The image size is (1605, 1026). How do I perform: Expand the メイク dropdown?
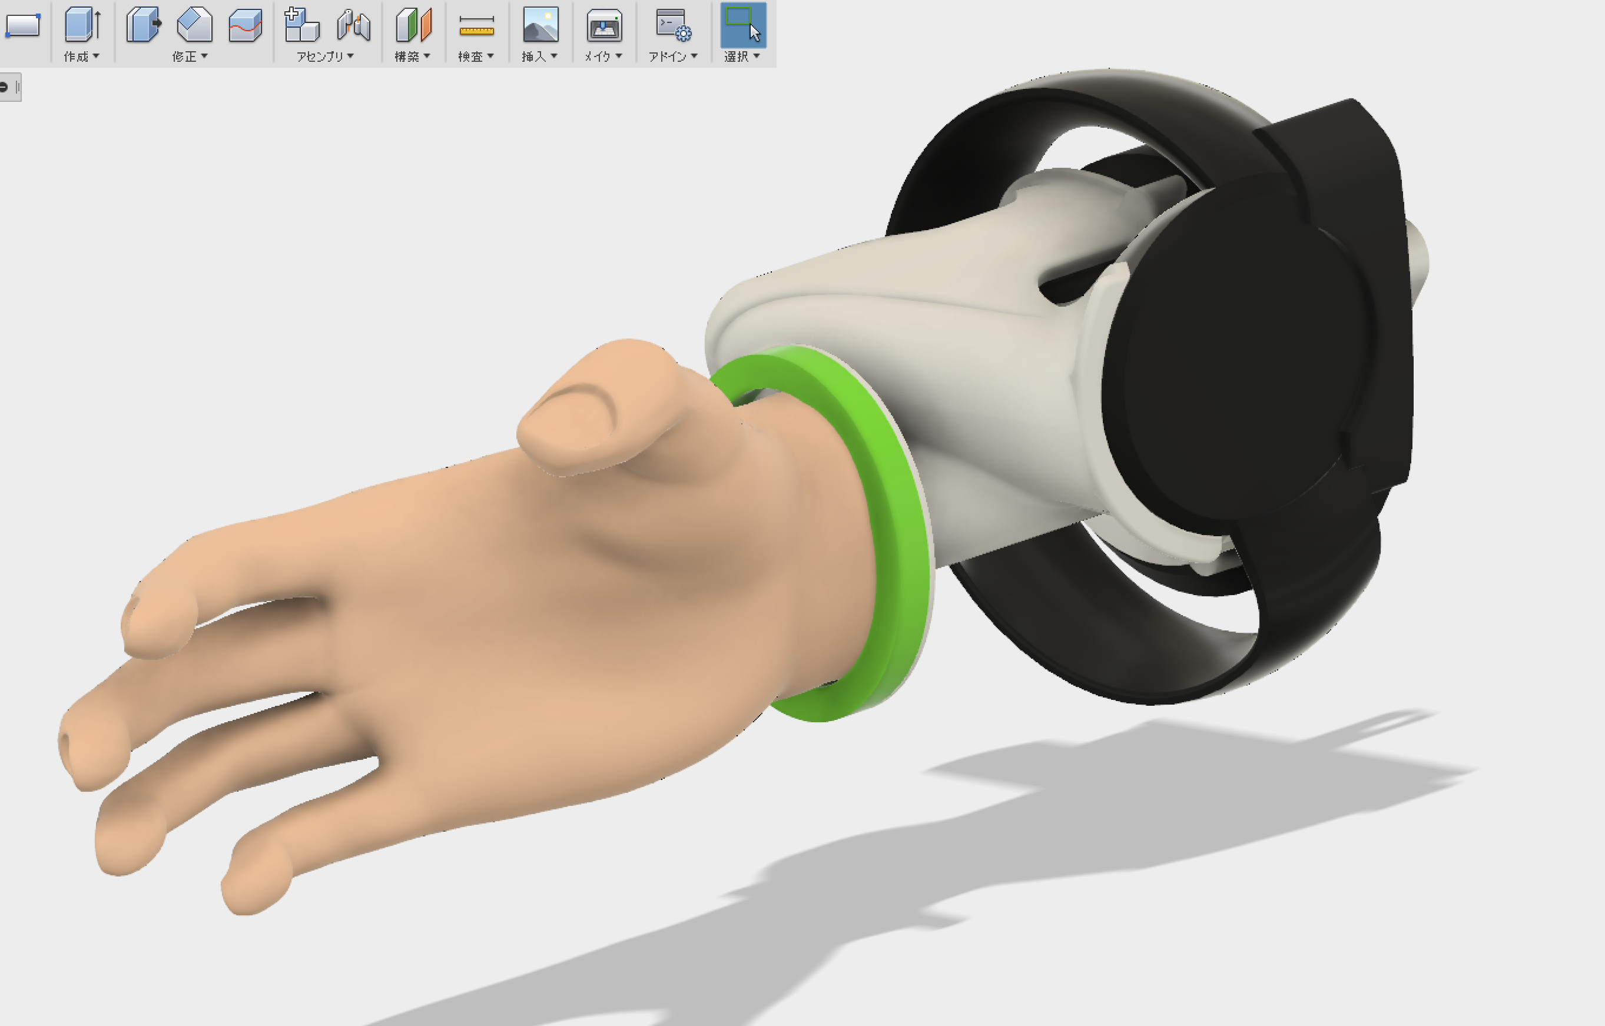[x=603, y=57]
